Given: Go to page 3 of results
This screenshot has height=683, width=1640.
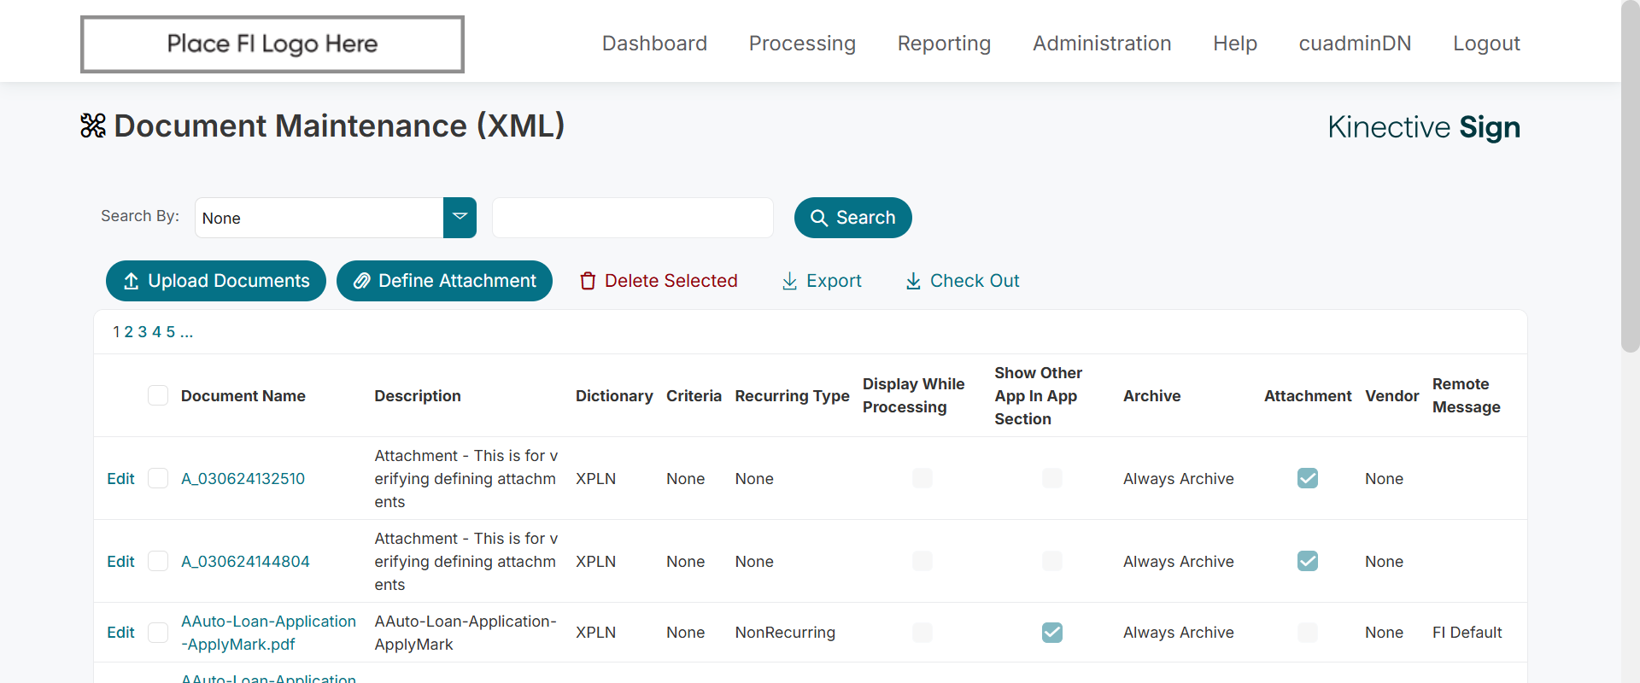Looking at the screenshot, I should (x=143, y=332).
